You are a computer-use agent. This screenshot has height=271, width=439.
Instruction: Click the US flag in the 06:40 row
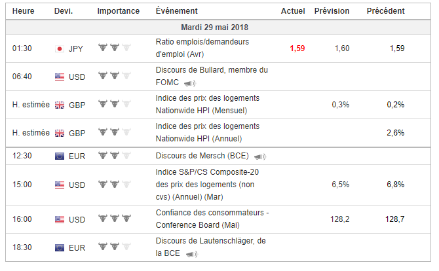coord(60,77)
